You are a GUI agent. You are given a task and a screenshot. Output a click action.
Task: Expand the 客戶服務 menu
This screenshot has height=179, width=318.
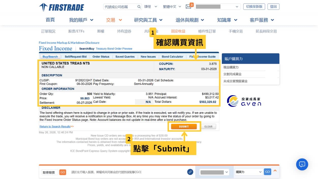262,20
